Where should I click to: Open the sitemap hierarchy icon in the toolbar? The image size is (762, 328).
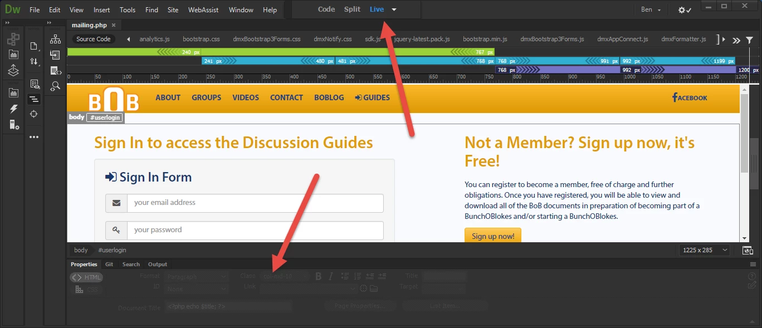[x=55, y=40]
